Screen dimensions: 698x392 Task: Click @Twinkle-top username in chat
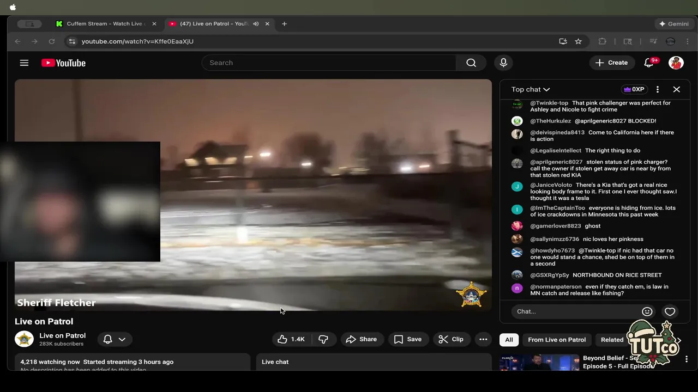549,103
